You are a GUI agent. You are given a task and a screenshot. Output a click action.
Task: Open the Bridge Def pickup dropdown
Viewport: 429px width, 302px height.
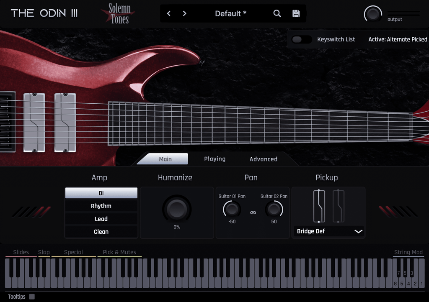[x=328, y=231]
